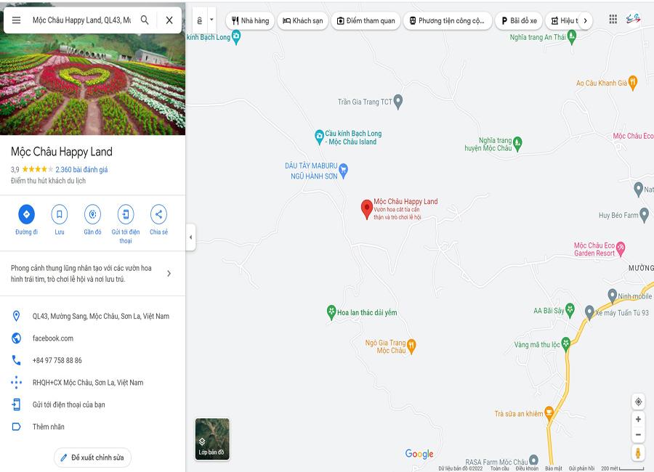The image size is (654, 472).
Task: Click the Xe máy Tuấn Tú 93 marker
Action: tap(589, 312)
